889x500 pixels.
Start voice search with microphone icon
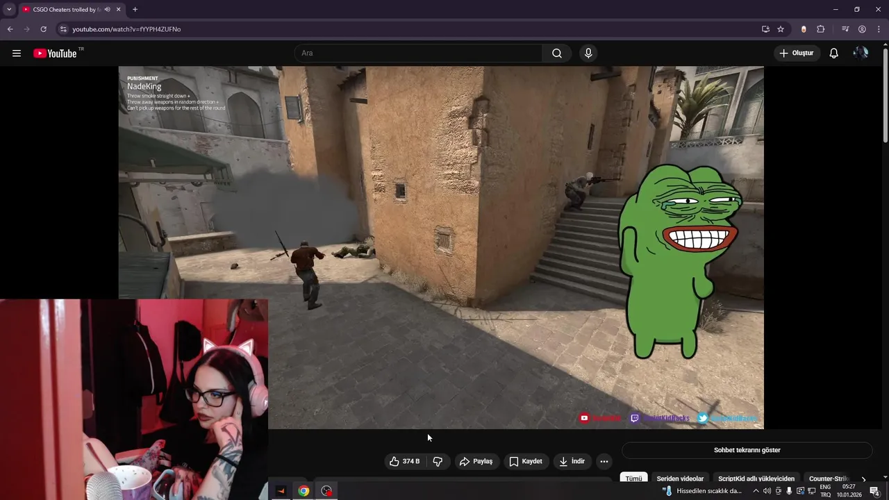[x=588, y=53]
